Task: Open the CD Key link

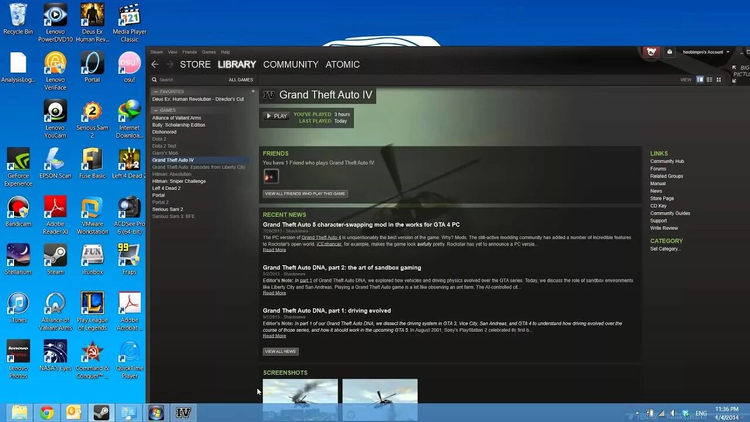Action: pos(659,206)
